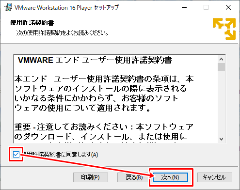240x190 pixels.
Task: Click the license scrollbar down arrow
Action: tap(221, 139)
